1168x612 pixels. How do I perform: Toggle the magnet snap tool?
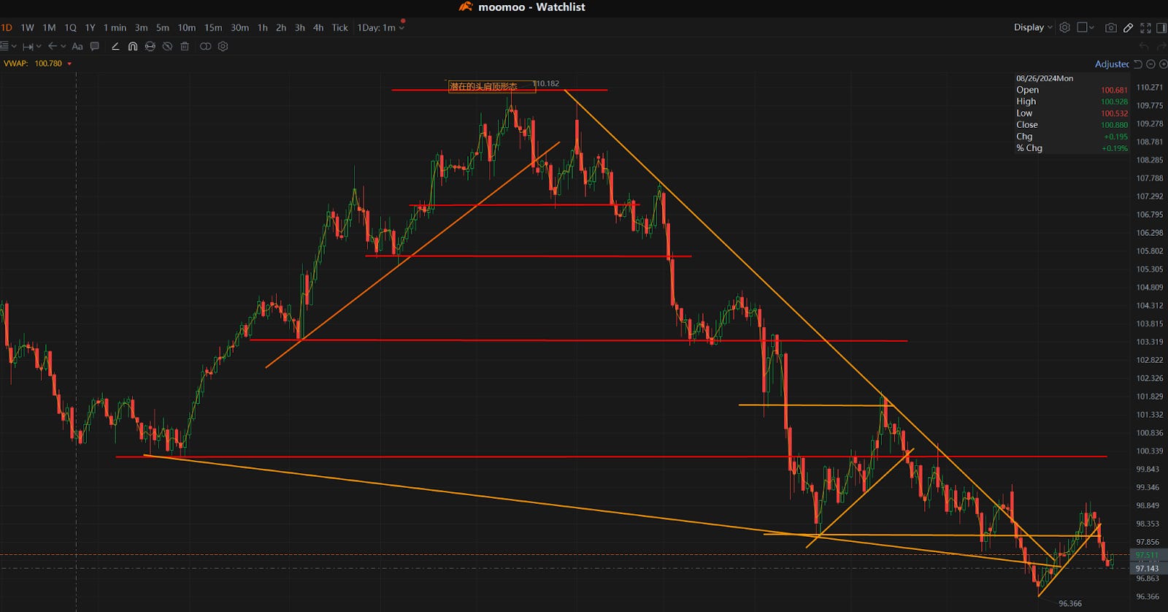[x=133, y=46]
